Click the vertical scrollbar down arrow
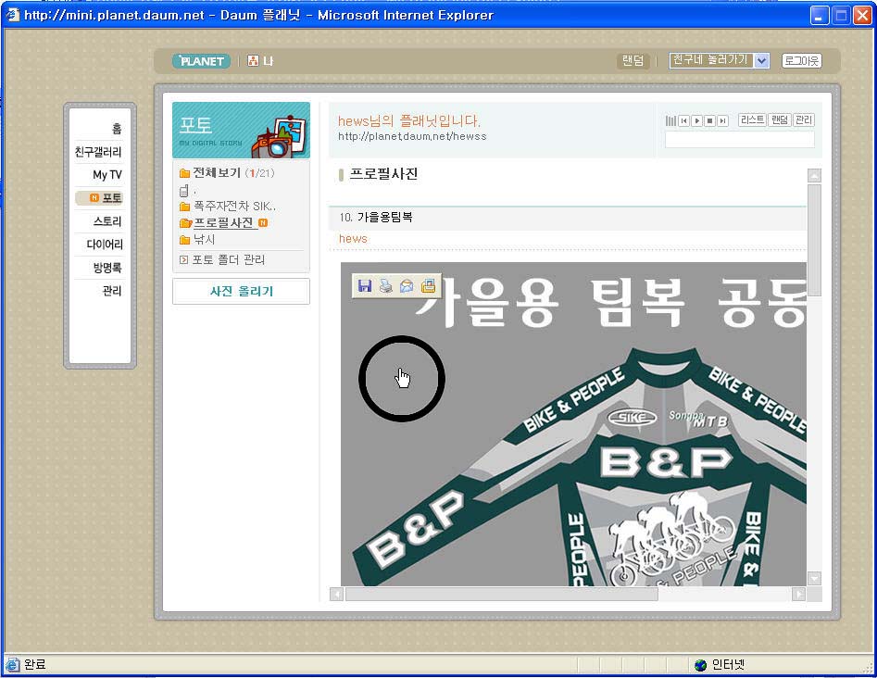 pyautogui.click(x=814, y=578)
